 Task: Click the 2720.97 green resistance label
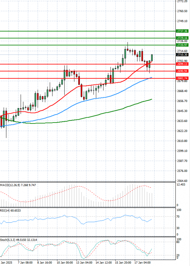click(x=182, y=45)
